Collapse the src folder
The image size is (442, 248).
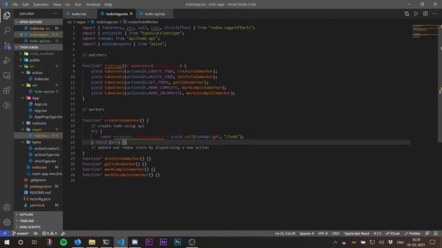(39, 66)
